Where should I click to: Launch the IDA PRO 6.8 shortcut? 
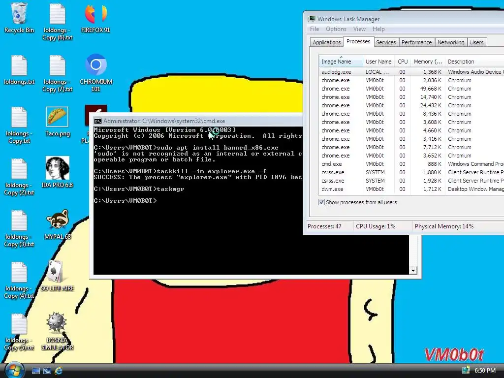pos(57,173)
